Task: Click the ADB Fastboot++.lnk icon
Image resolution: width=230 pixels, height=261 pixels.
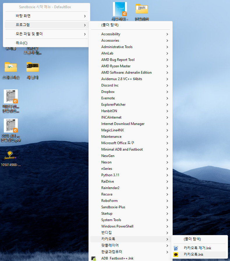Action: point(93,258)
